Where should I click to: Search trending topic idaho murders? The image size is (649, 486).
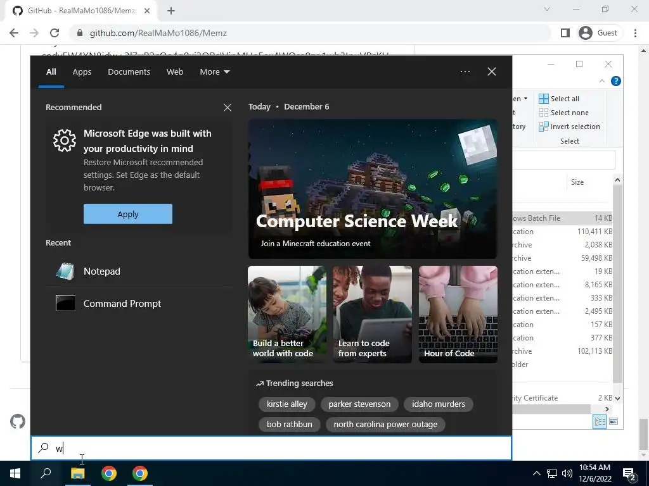coord(439,404)
